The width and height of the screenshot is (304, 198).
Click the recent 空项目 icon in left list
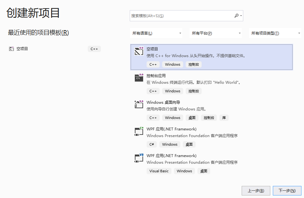point(11,49)
